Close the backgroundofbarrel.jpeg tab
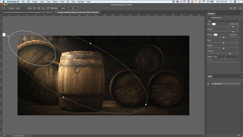 pyautogui.click(x=56, y=12)
